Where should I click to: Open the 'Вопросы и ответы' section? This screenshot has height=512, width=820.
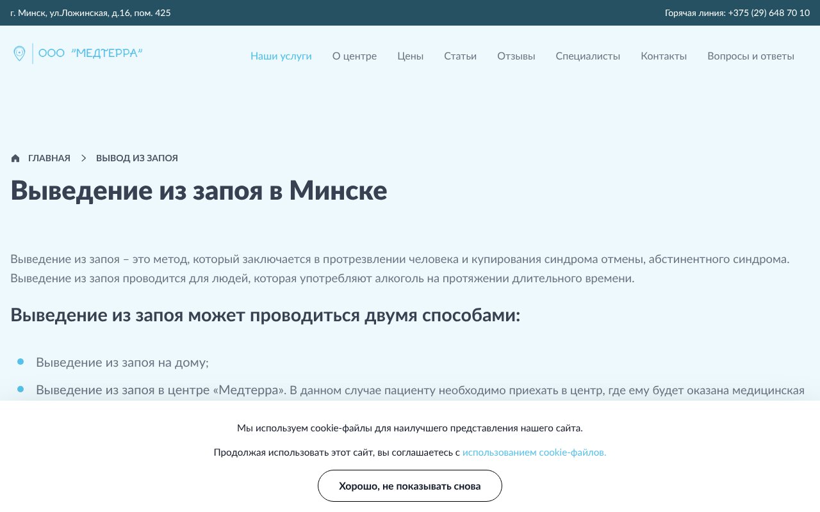coord(751,56)
